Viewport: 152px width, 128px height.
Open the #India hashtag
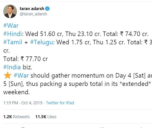click(x=13, y=67)
